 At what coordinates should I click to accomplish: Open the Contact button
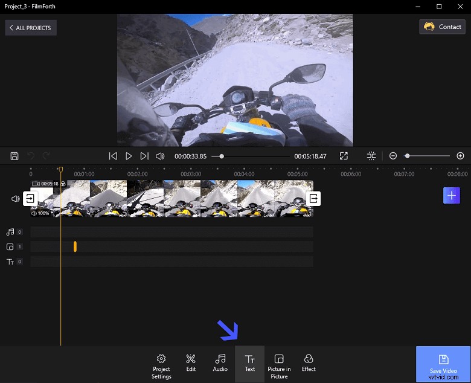442,27
